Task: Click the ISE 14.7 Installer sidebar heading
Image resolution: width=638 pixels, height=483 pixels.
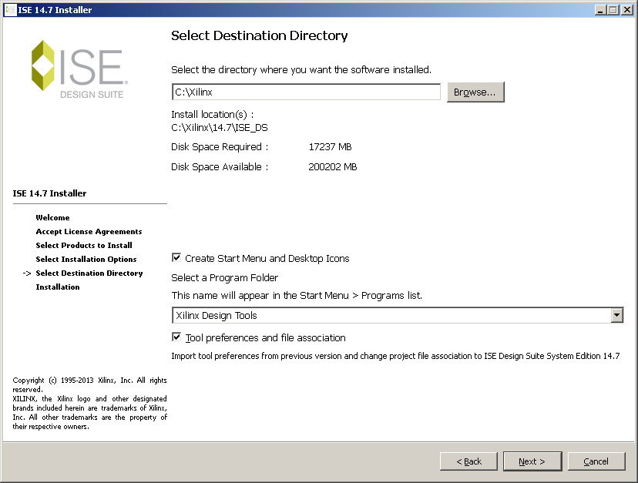Action: 49,193
